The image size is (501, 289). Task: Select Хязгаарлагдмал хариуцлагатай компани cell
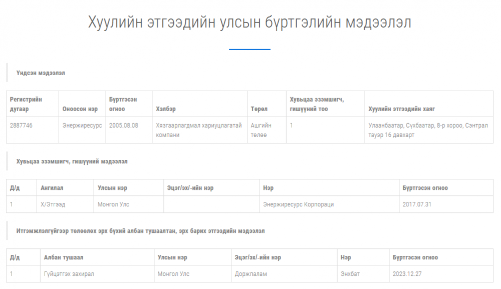tap(199, 130)
